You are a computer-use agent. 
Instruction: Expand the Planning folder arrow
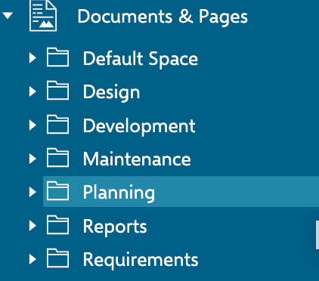coord(33,192)
